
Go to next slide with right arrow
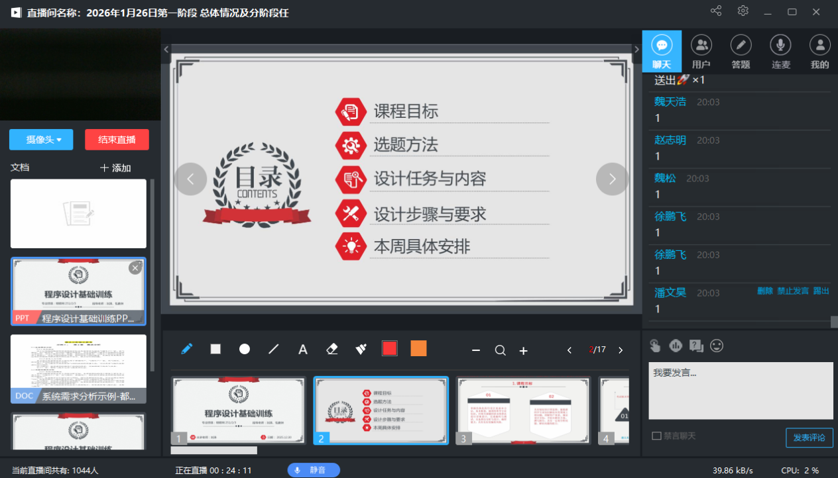pos(612,179)
